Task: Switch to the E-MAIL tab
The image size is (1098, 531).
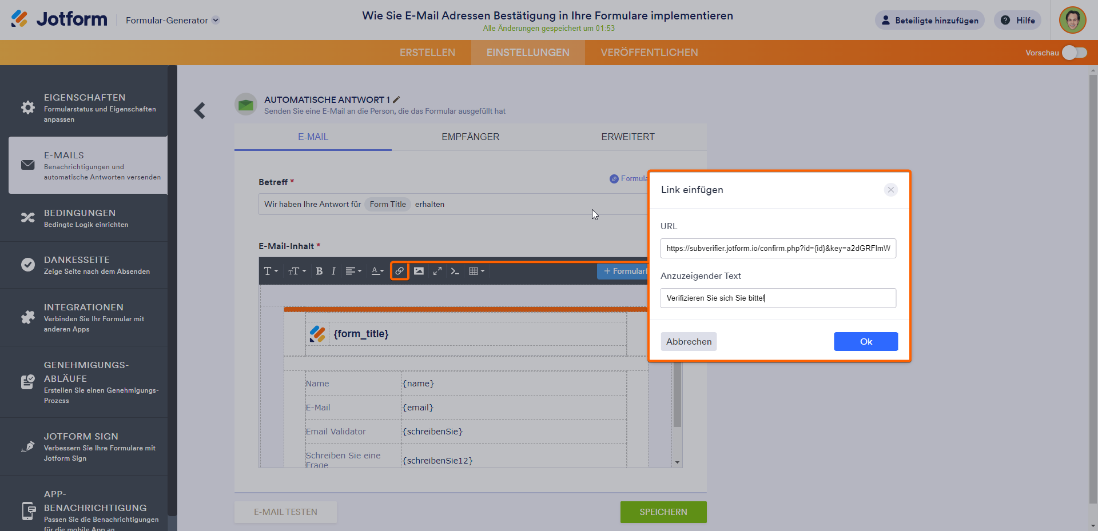Action: pos(313,137)
